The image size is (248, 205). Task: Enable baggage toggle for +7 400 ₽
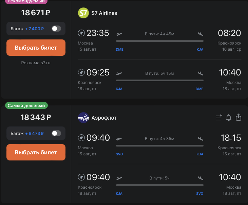click(x=56, y=29)
